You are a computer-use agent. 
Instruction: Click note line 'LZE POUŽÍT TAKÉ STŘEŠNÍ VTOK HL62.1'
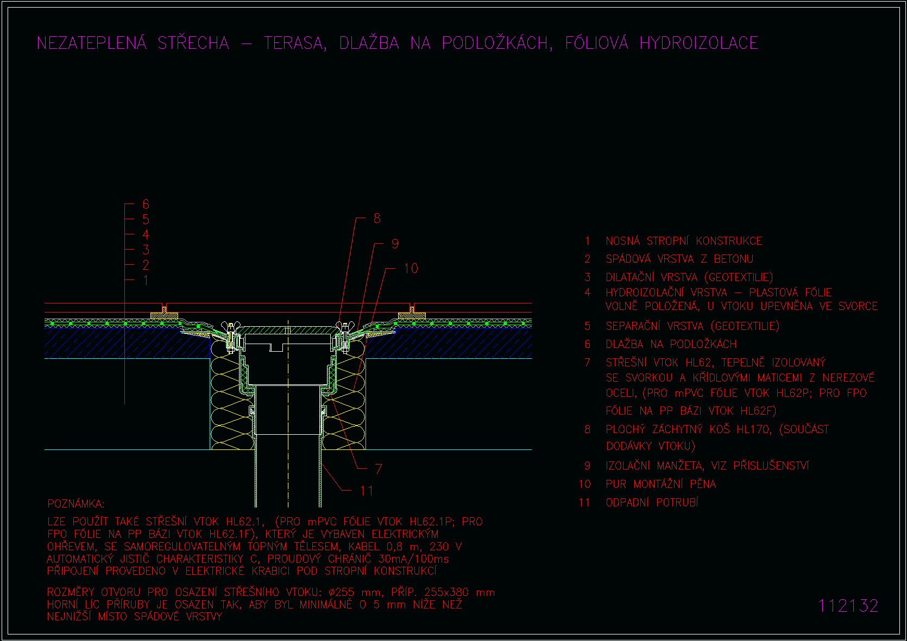click(x=155, y=522)
